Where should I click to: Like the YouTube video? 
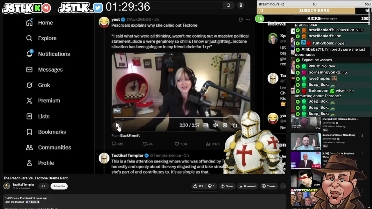coord(198,186)
